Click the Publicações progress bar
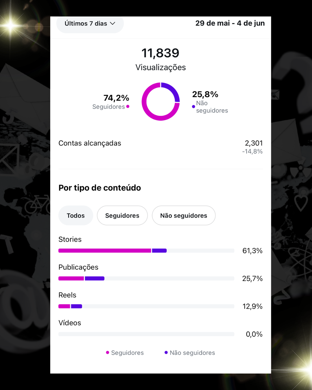 point(146,278)
